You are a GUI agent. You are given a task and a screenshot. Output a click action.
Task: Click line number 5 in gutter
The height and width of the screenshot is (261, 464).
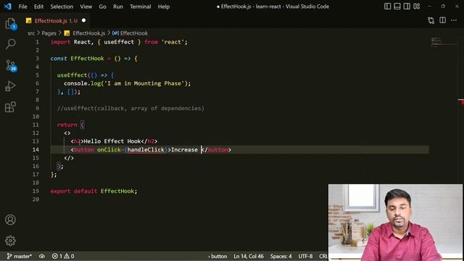tap(37, 75)
